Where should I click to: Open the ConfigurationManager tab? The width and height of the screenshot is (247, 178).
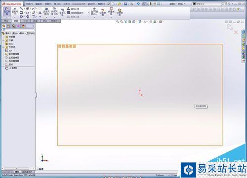coord(13,26)
